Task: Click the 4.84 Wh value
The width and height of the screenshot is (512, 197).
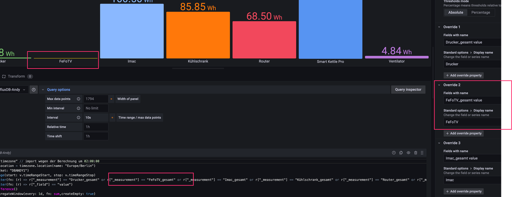Action: (397, 51)
